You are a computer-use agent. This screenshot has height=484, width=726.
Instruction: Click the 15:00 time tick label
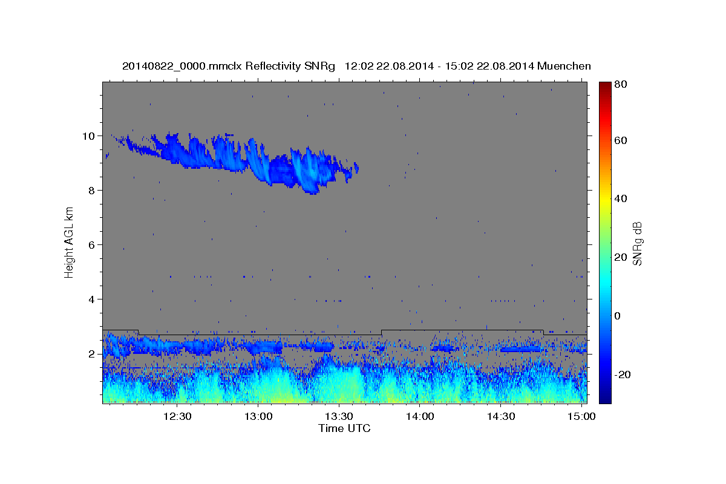coord(581,416)
